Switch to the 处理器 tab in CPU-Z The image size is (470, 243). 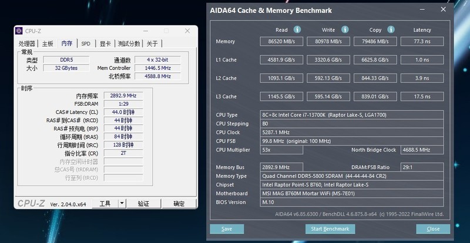(x=27, y=44)
